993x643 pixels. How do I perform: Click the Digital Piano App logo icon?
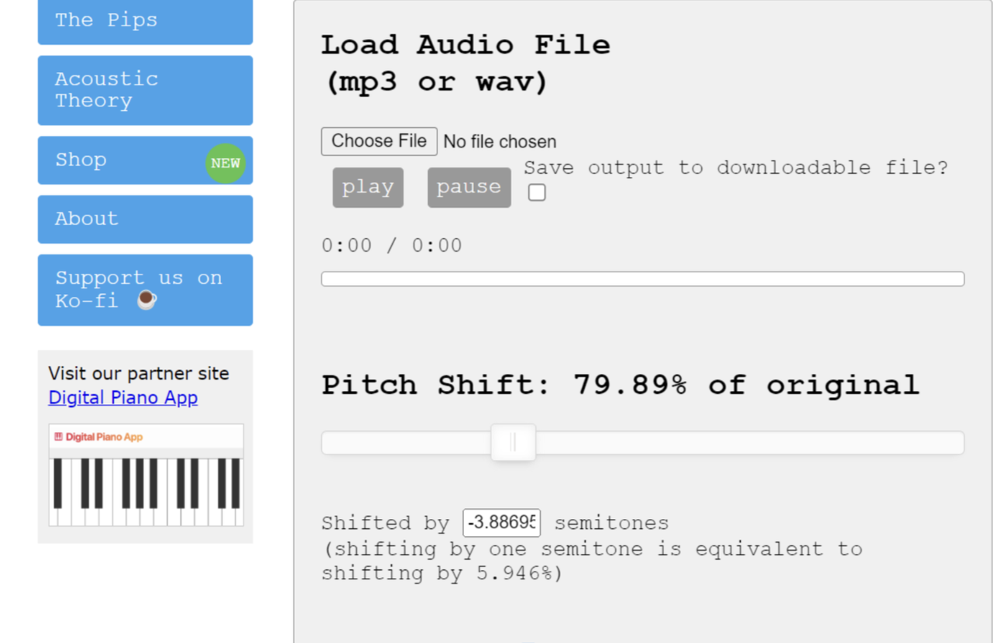point(58,437)
